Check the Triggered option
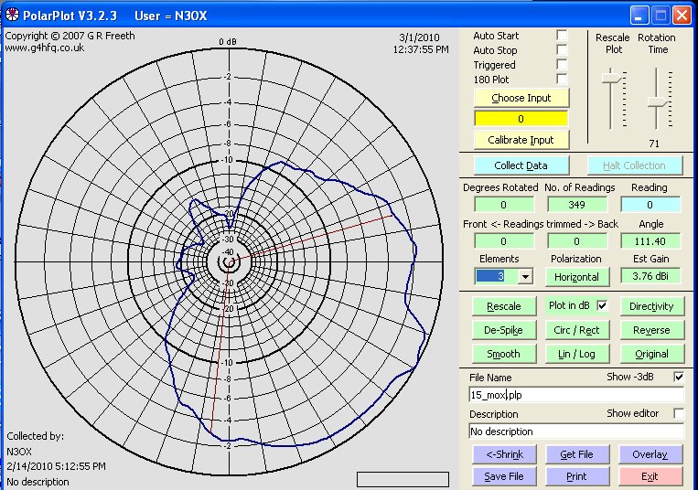This screenshot has height=490, width=698. [562, 65]
